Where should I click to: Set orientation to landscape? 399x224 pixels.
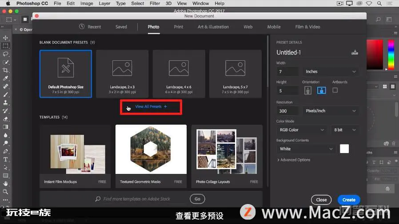pos(321,90)
